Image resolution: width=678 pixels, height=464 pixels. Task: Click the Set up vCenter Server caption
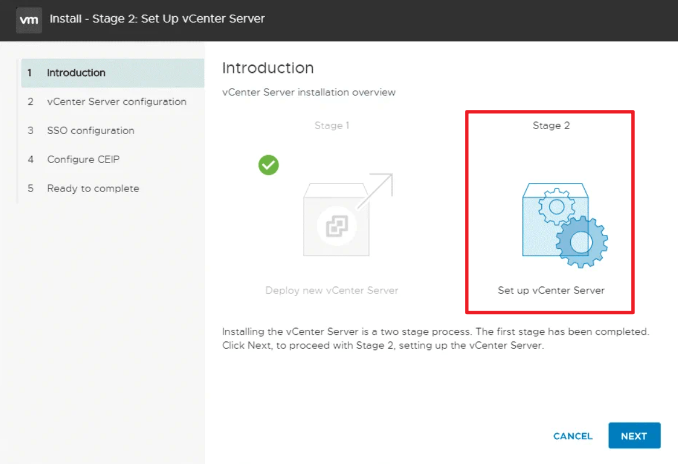pos(551,290)
